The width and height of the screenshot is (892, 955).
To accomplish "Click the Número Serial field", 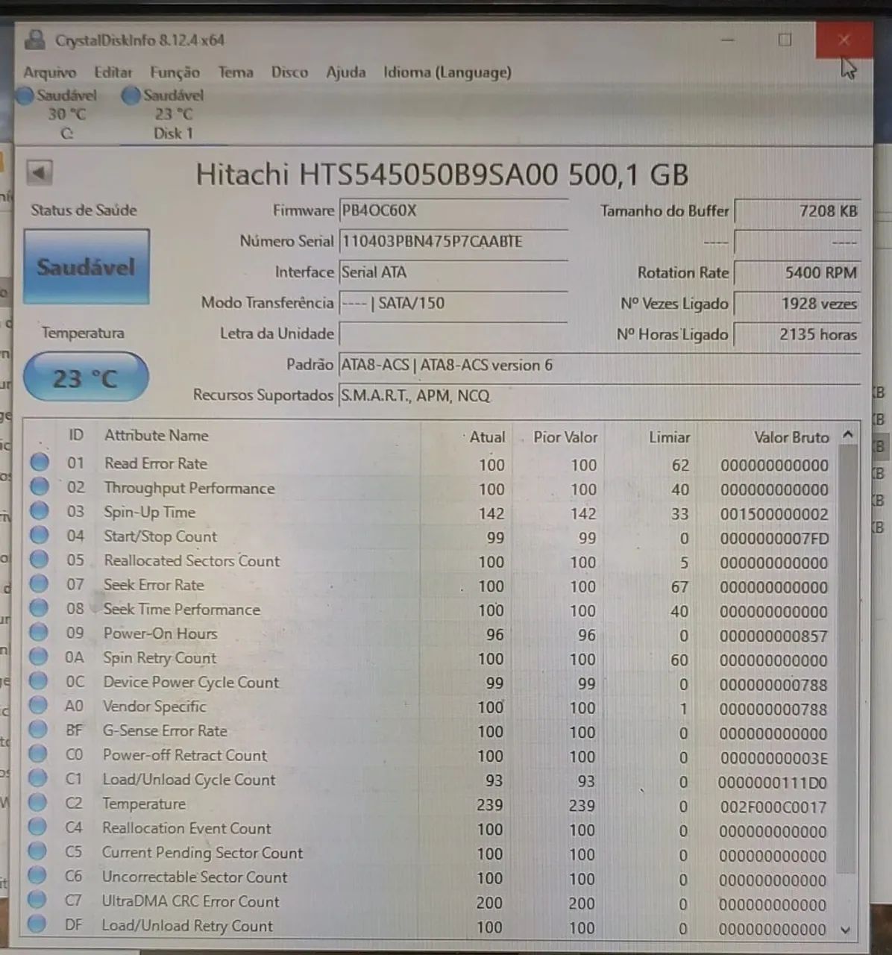I will click(453, 242).
